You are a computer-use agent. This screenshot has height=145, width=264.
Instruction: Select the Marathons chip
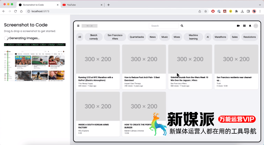point(220,37)
